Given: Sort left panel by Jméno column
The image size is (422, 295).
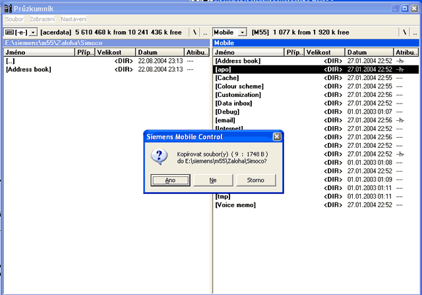Looking at the screenshot, I should [39, 52].
